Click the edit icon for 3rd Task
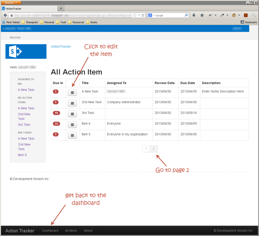The width and height of the screenshot is (259, 236). [x=72, y=114]
